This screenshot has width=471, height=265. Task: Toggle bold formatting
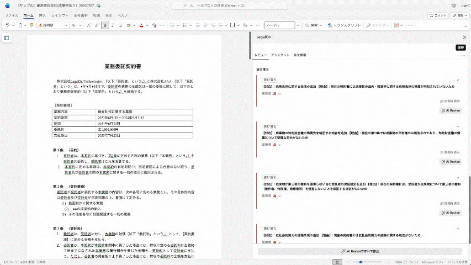pos(105,25)
